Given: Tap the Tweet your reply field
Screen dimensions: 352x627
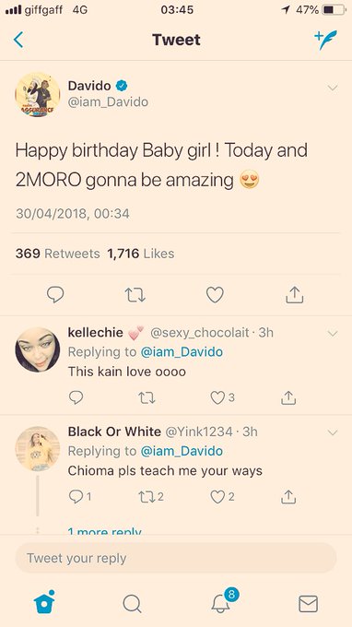Looking at the screenshot, I should 176,558.
